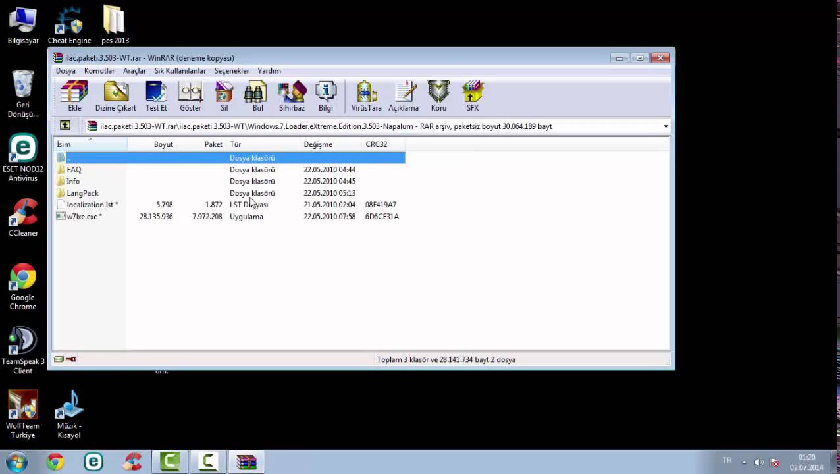Viewport: 840px width, 474px height.
Task: Open TeamSpeak 3 Client desktop icon
Action: 23,350
